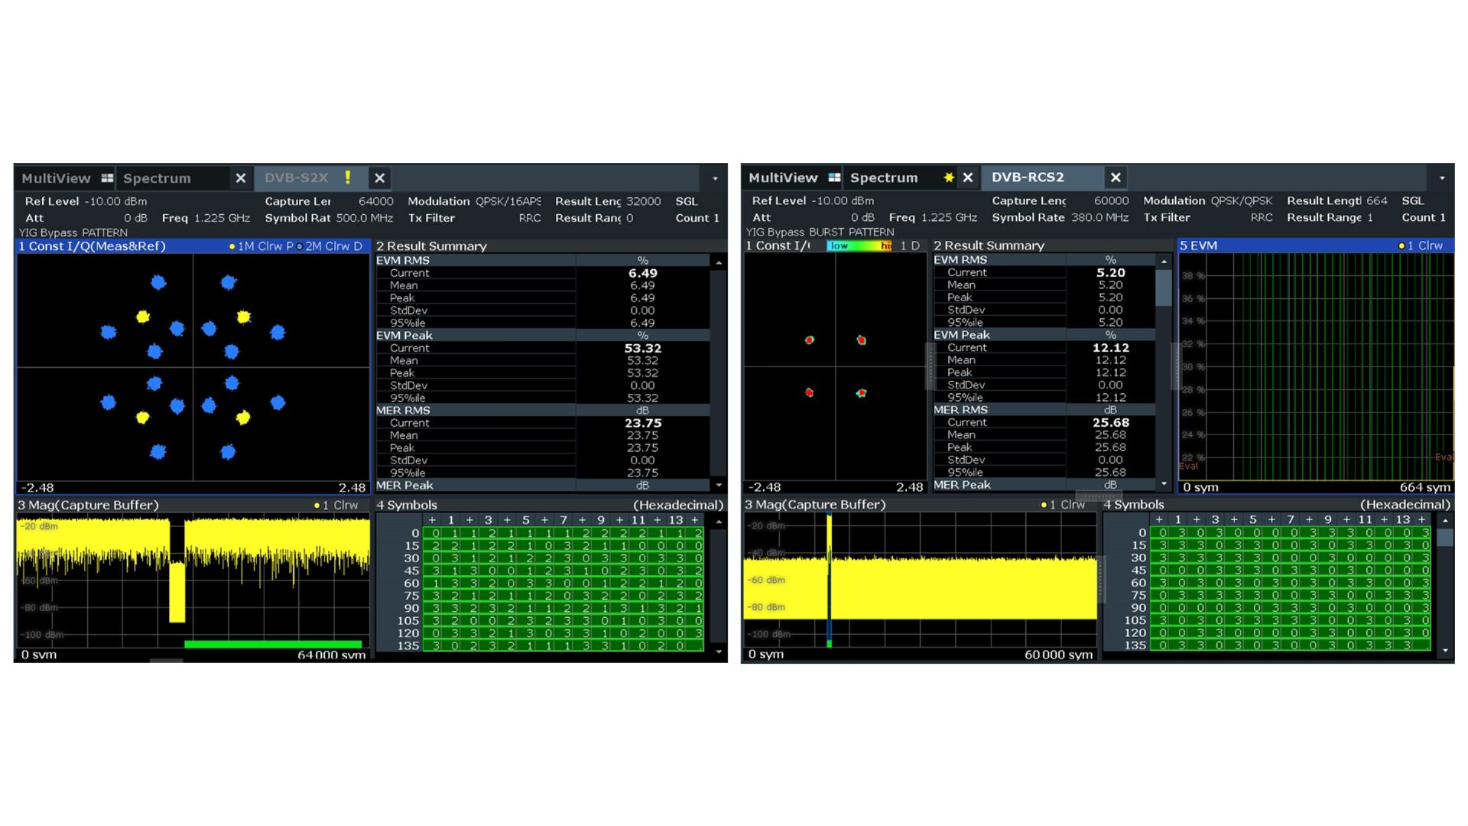Switch to the DVB-RCS2 tab
The height and width of the screenshot is (826, 1468).
[x=1028, y=177]
